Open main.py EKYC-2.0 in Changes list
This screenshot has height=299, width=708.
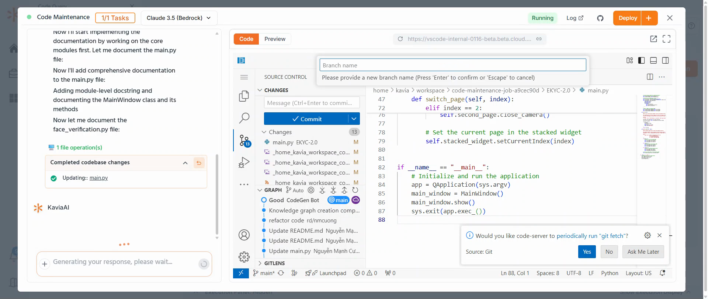pyautogui.click(x=310, y=142)
